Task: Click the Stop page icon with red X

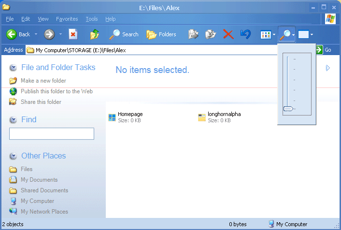Action: tap(73, 34)
